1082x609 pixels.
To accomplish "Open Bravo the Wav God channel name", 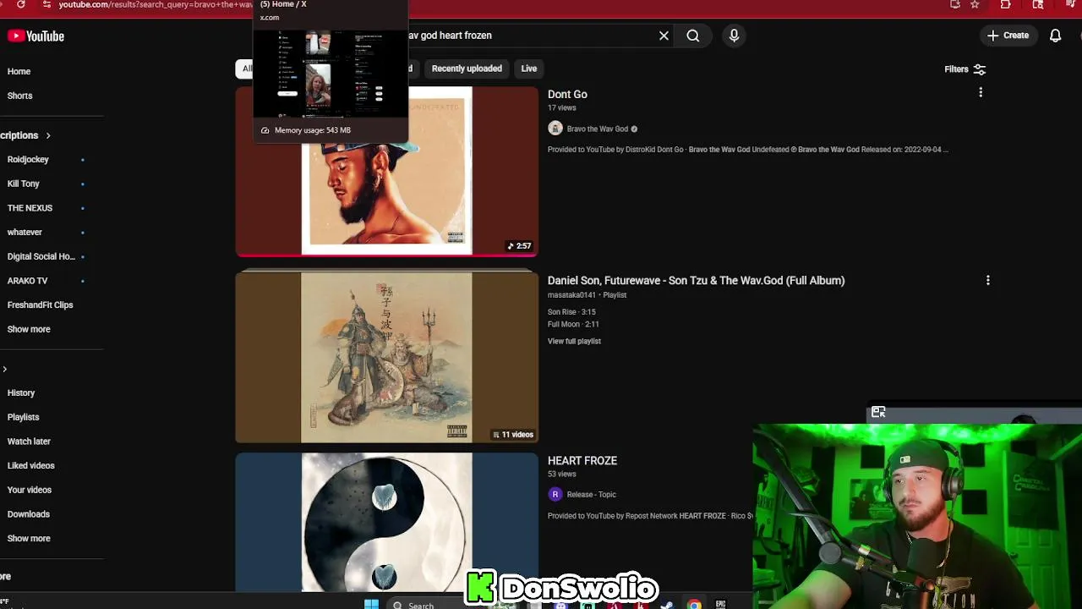I will (x=597, y=129).
